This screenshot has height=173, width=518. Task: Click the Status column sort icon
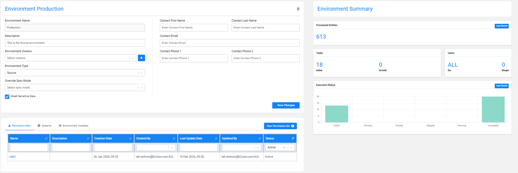click(293, 139)
